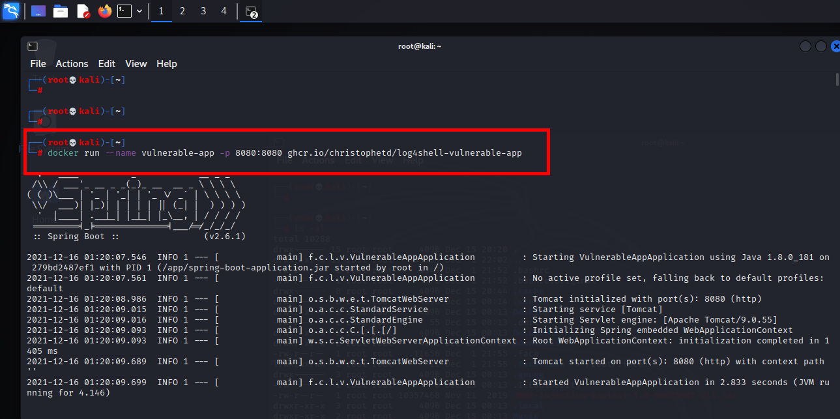The width and height of the screenshot is (840, 419).
Task: Switch to workspace 3
Action: click(x=203, y=11)
